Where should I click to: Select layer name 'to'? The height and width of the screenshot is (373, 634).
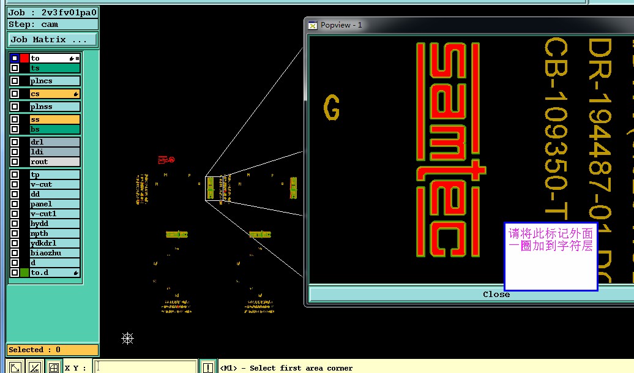click(x=54, y=58)
